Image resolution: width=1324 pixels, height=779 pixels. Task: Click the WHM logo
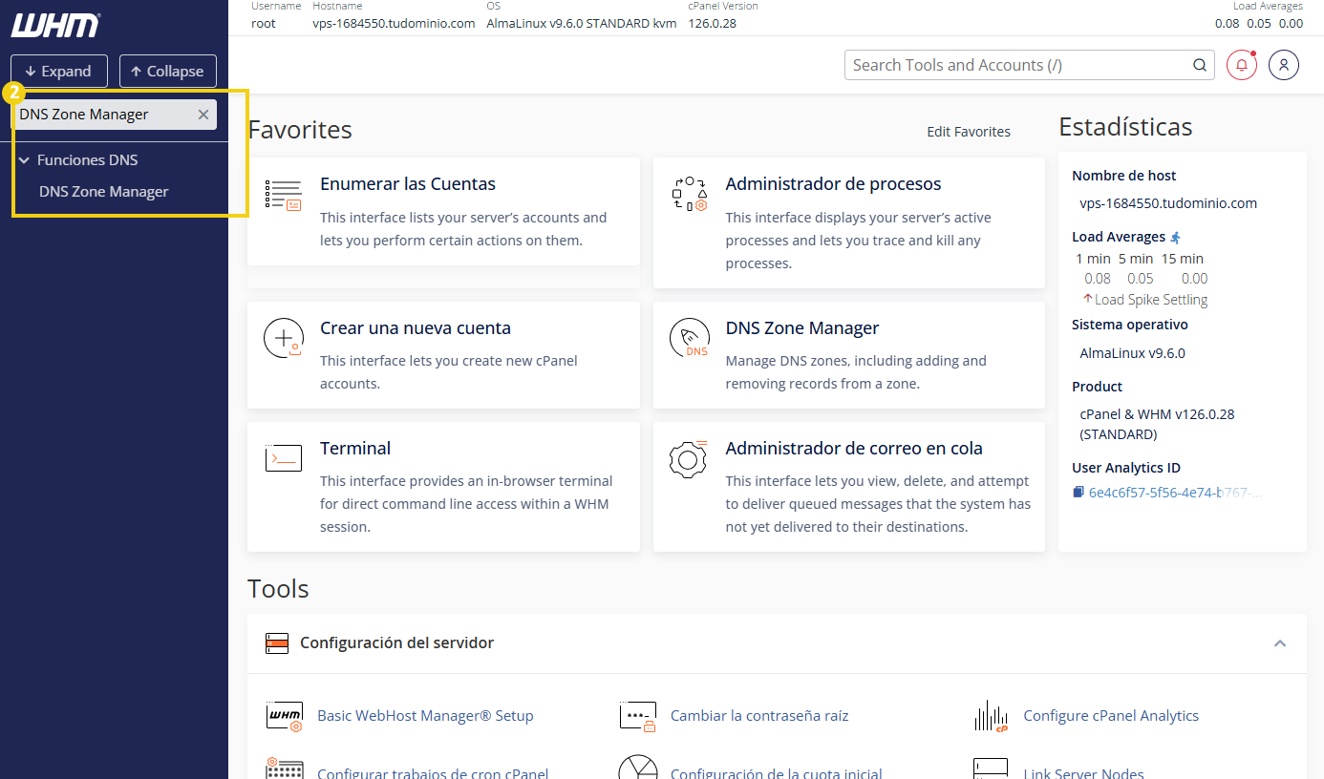point(55,26)
